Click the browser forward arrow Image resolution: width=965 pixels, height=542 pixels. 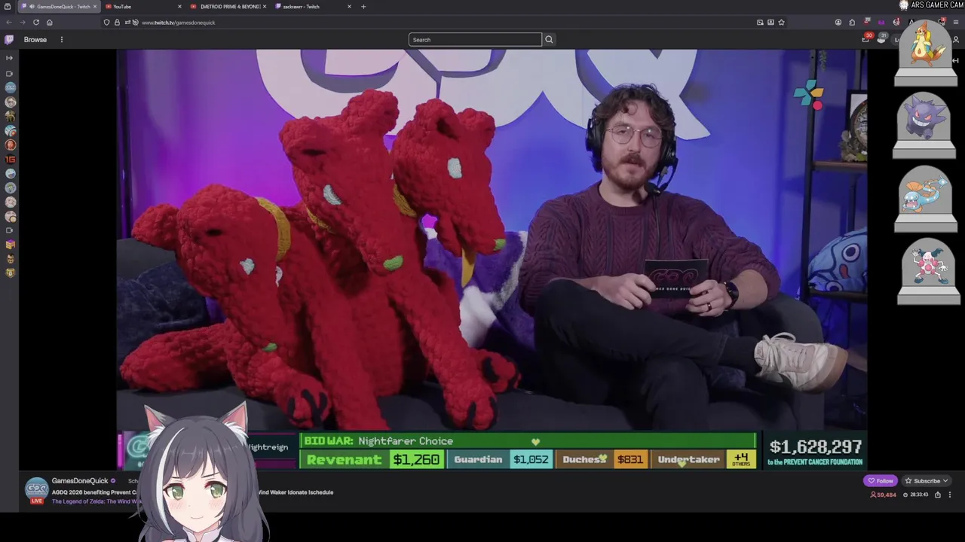click(22, 23)
